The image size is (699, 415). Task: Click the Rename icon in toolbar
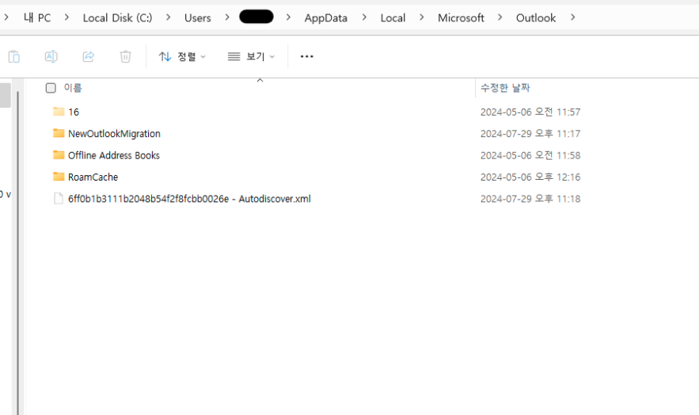click(x=51, y=56)
